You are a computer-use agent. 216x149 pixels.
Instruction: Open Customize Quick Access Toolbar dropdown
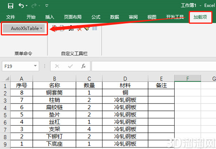[47, 5]
